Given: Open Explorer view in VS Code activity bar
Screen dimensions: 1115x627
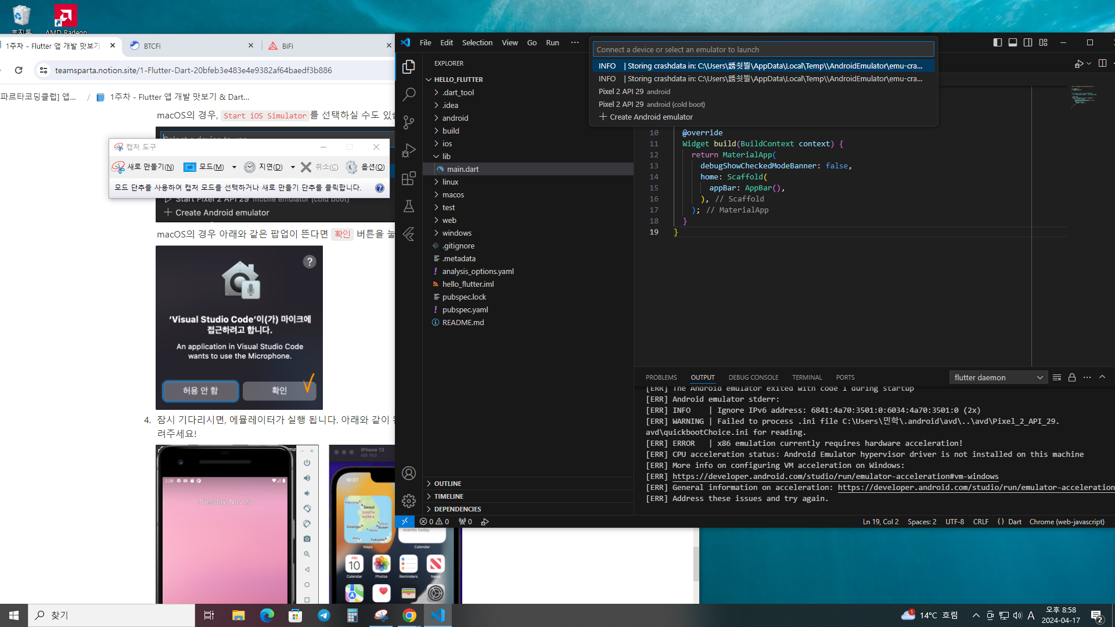Looking at the screenshot, I should (x=409, y=67).
